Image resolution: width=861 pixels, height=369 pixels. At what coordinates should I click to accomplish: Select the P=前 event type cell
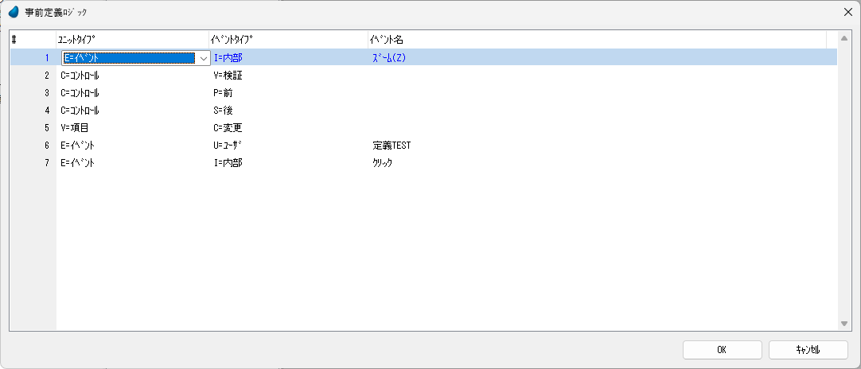tap(224, 92)
